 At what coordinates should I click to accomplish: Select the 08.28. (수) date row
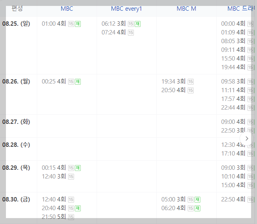point(16,145)
